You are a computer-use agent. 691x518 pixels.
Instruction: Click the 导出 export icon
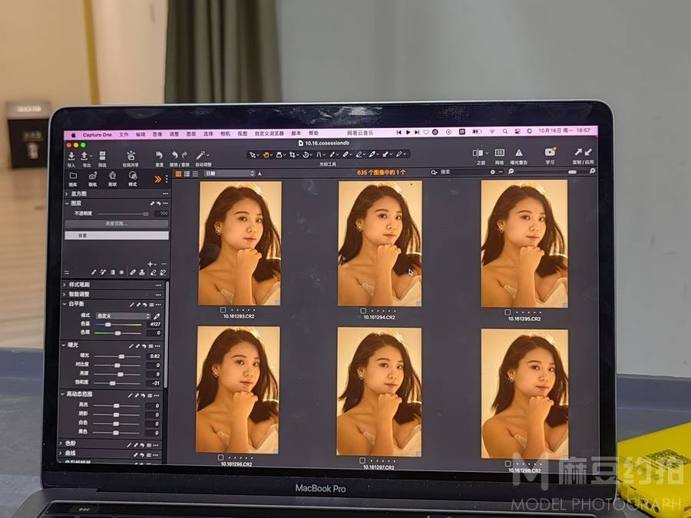[x=84, y=156]
